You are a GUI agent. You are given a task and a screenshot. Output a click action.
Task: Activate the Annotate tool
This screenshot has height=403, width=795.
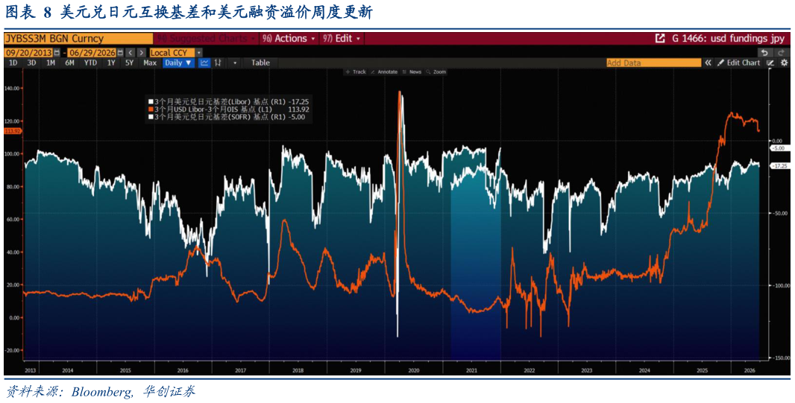[384, 72]
